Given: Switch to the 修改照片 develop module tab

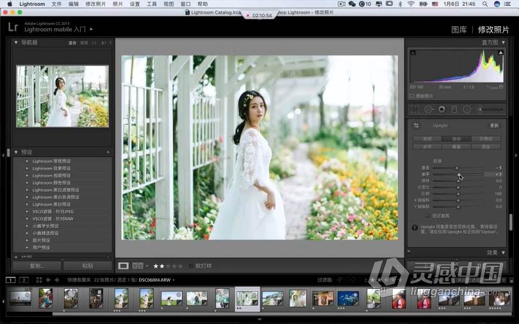Looking at the screenshot, I should 493,29.
